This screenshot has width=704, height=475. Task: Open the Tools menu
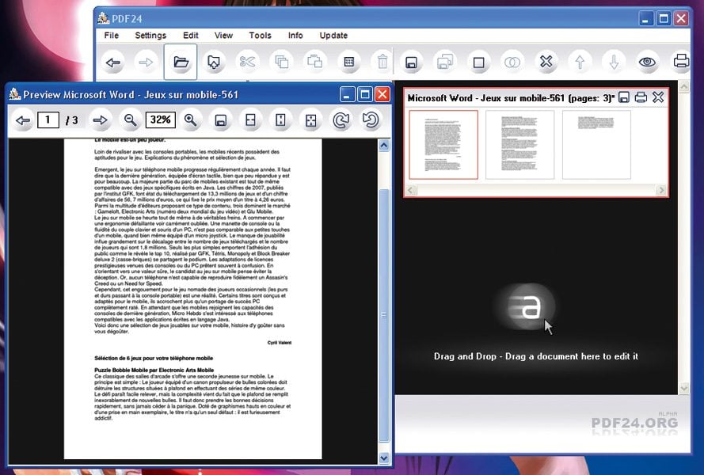pos(260,36)
